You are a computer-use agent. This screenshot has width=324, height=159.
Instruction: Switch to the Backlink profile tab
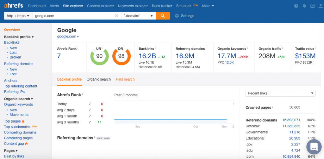69,79
